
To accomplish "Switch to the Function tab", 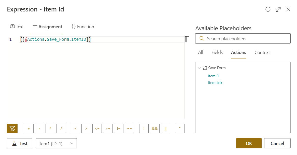I will coord(83,27).
